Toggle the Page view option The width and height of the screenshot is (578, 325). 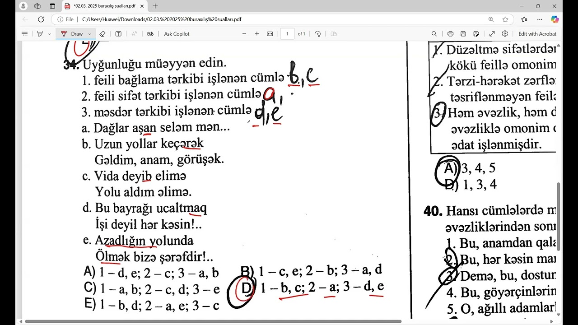click(334, 34)
